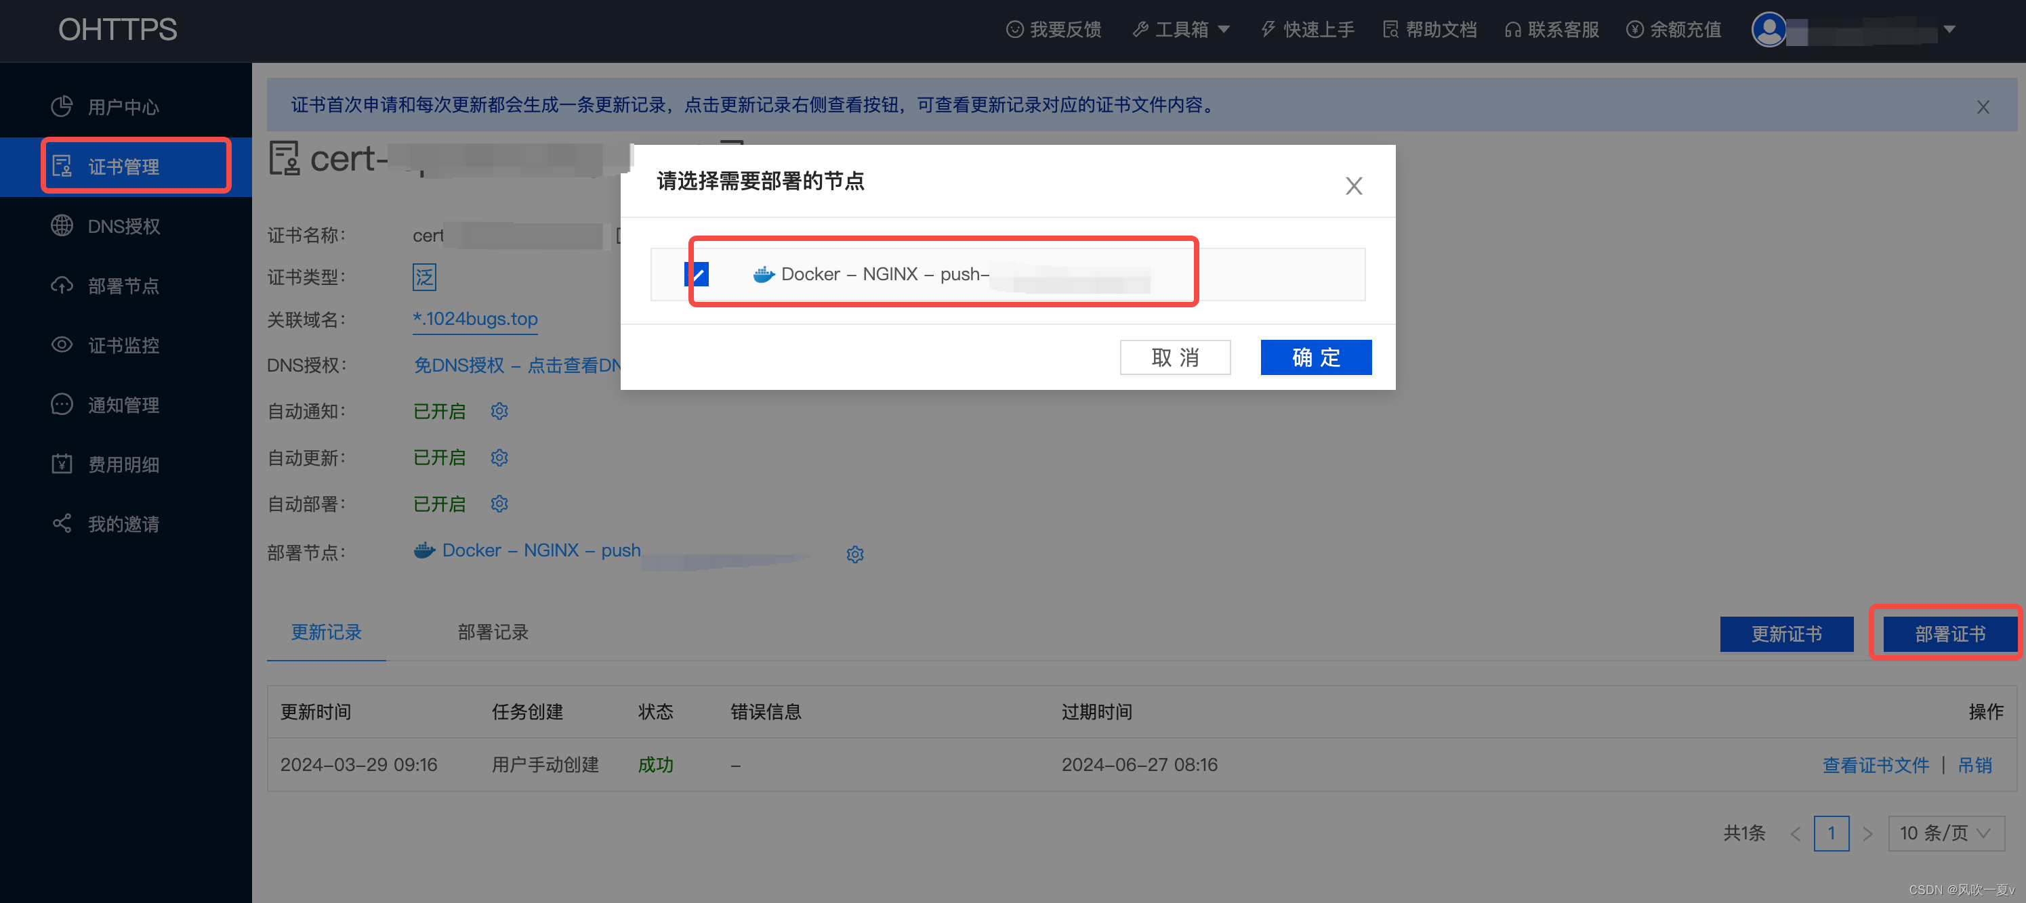Viewport: 2026px width, 903px height.
Task: Click the 泛 wildcard certificate type badge
Action: [x=425, y=277]
